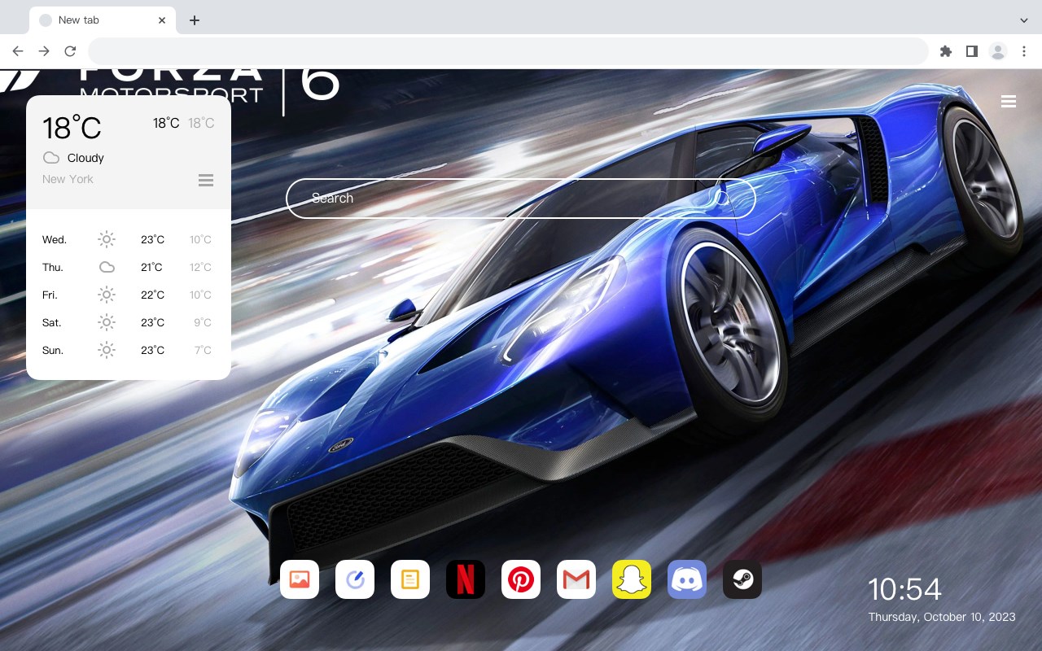Click Wednesday's sunny weather icon
Viewport: 1042px width, 651px height.
pos(107,239)
